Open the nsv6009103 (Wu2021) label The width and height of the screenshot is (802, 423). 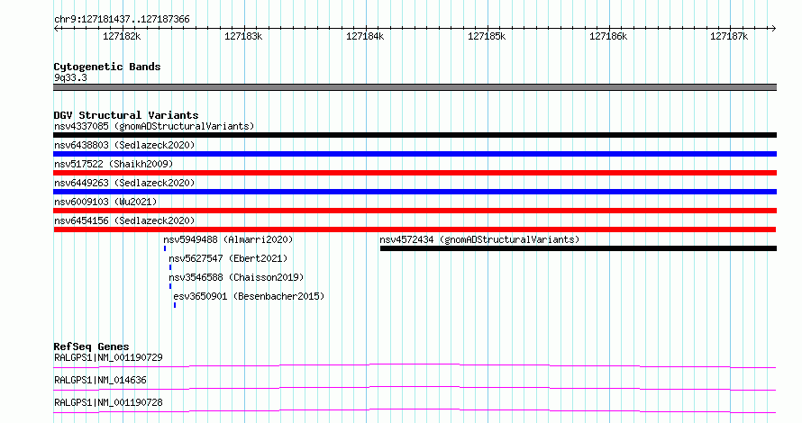(x=105, y=202)
